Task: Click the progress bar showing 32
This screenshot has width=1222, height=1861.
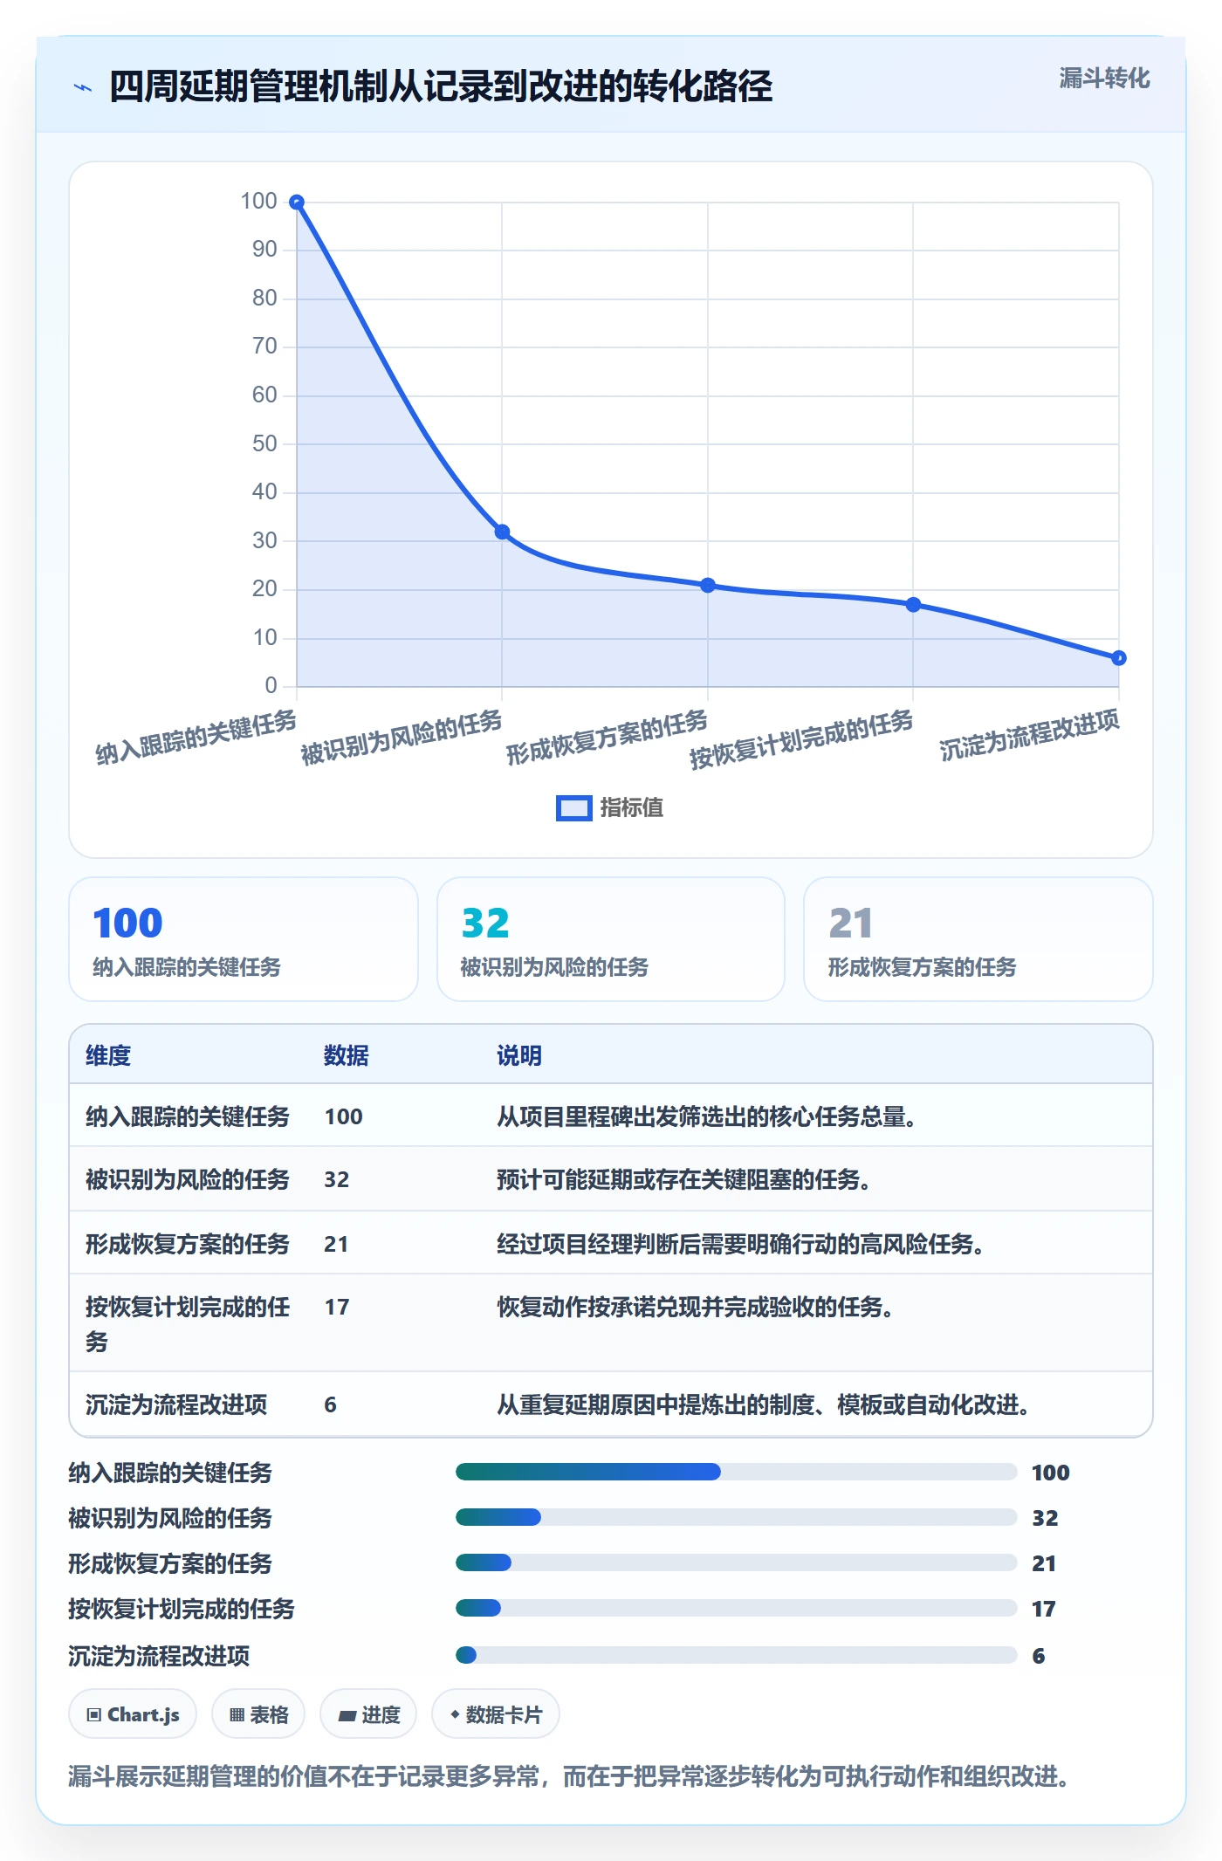Action: [737, 1517]
